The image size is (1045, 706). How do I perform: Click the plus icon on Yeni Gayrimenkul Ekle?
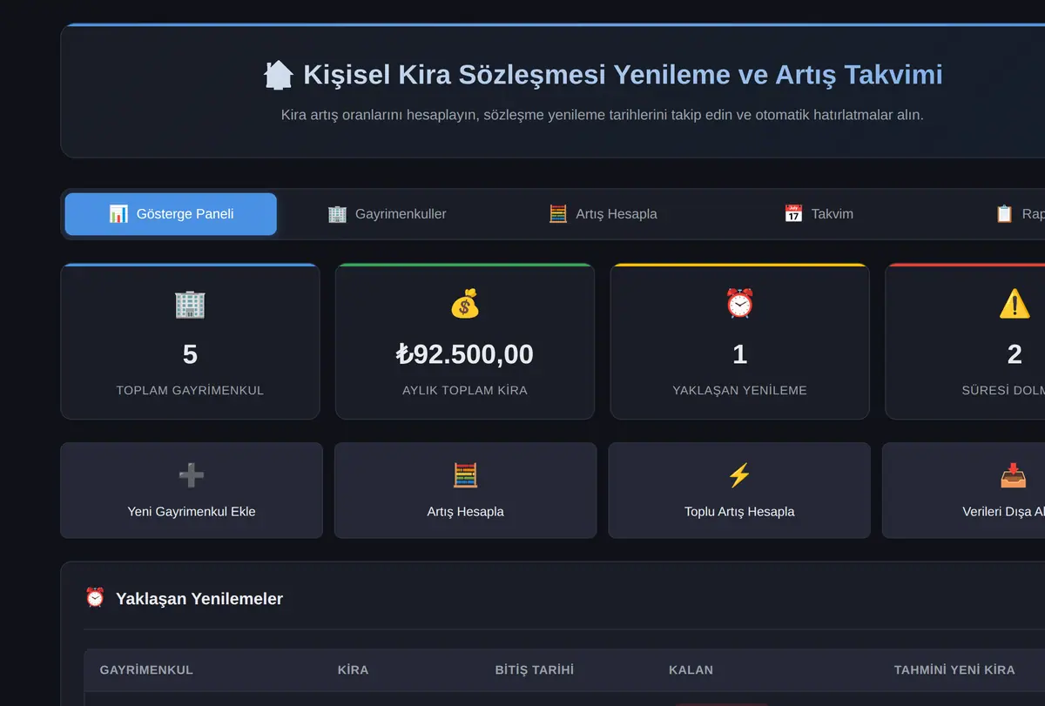tap(192, 475)
